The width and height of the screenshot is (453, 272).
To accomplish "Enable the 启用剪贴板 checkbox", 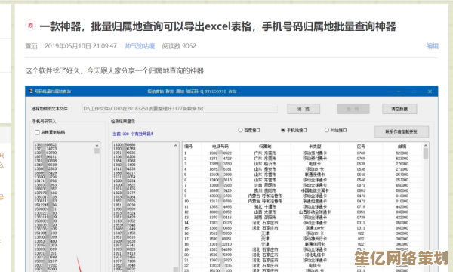I will coord(37,132).
